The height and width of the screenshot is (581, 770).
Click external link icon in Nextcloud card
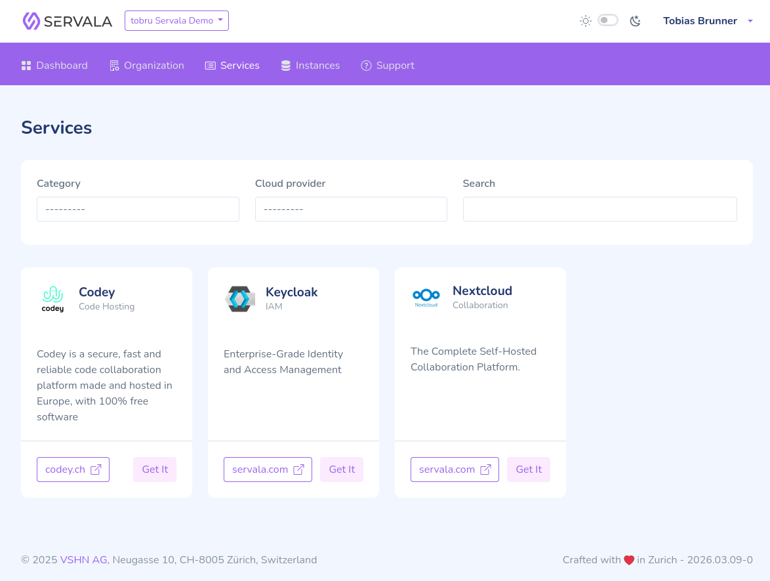(x=485, y=470)
